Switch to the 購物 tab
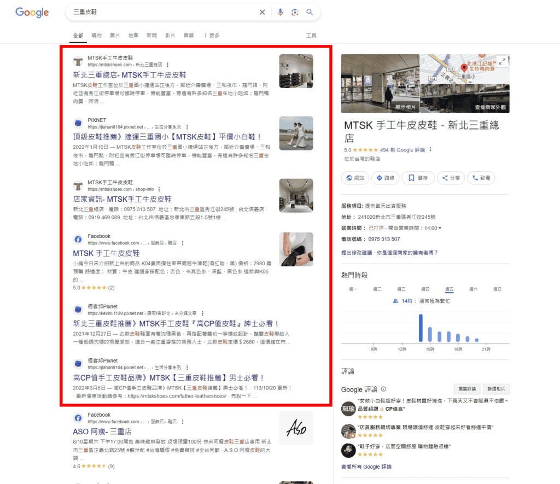The height and width of the screenshot is (484, 560). pos(96,36)
